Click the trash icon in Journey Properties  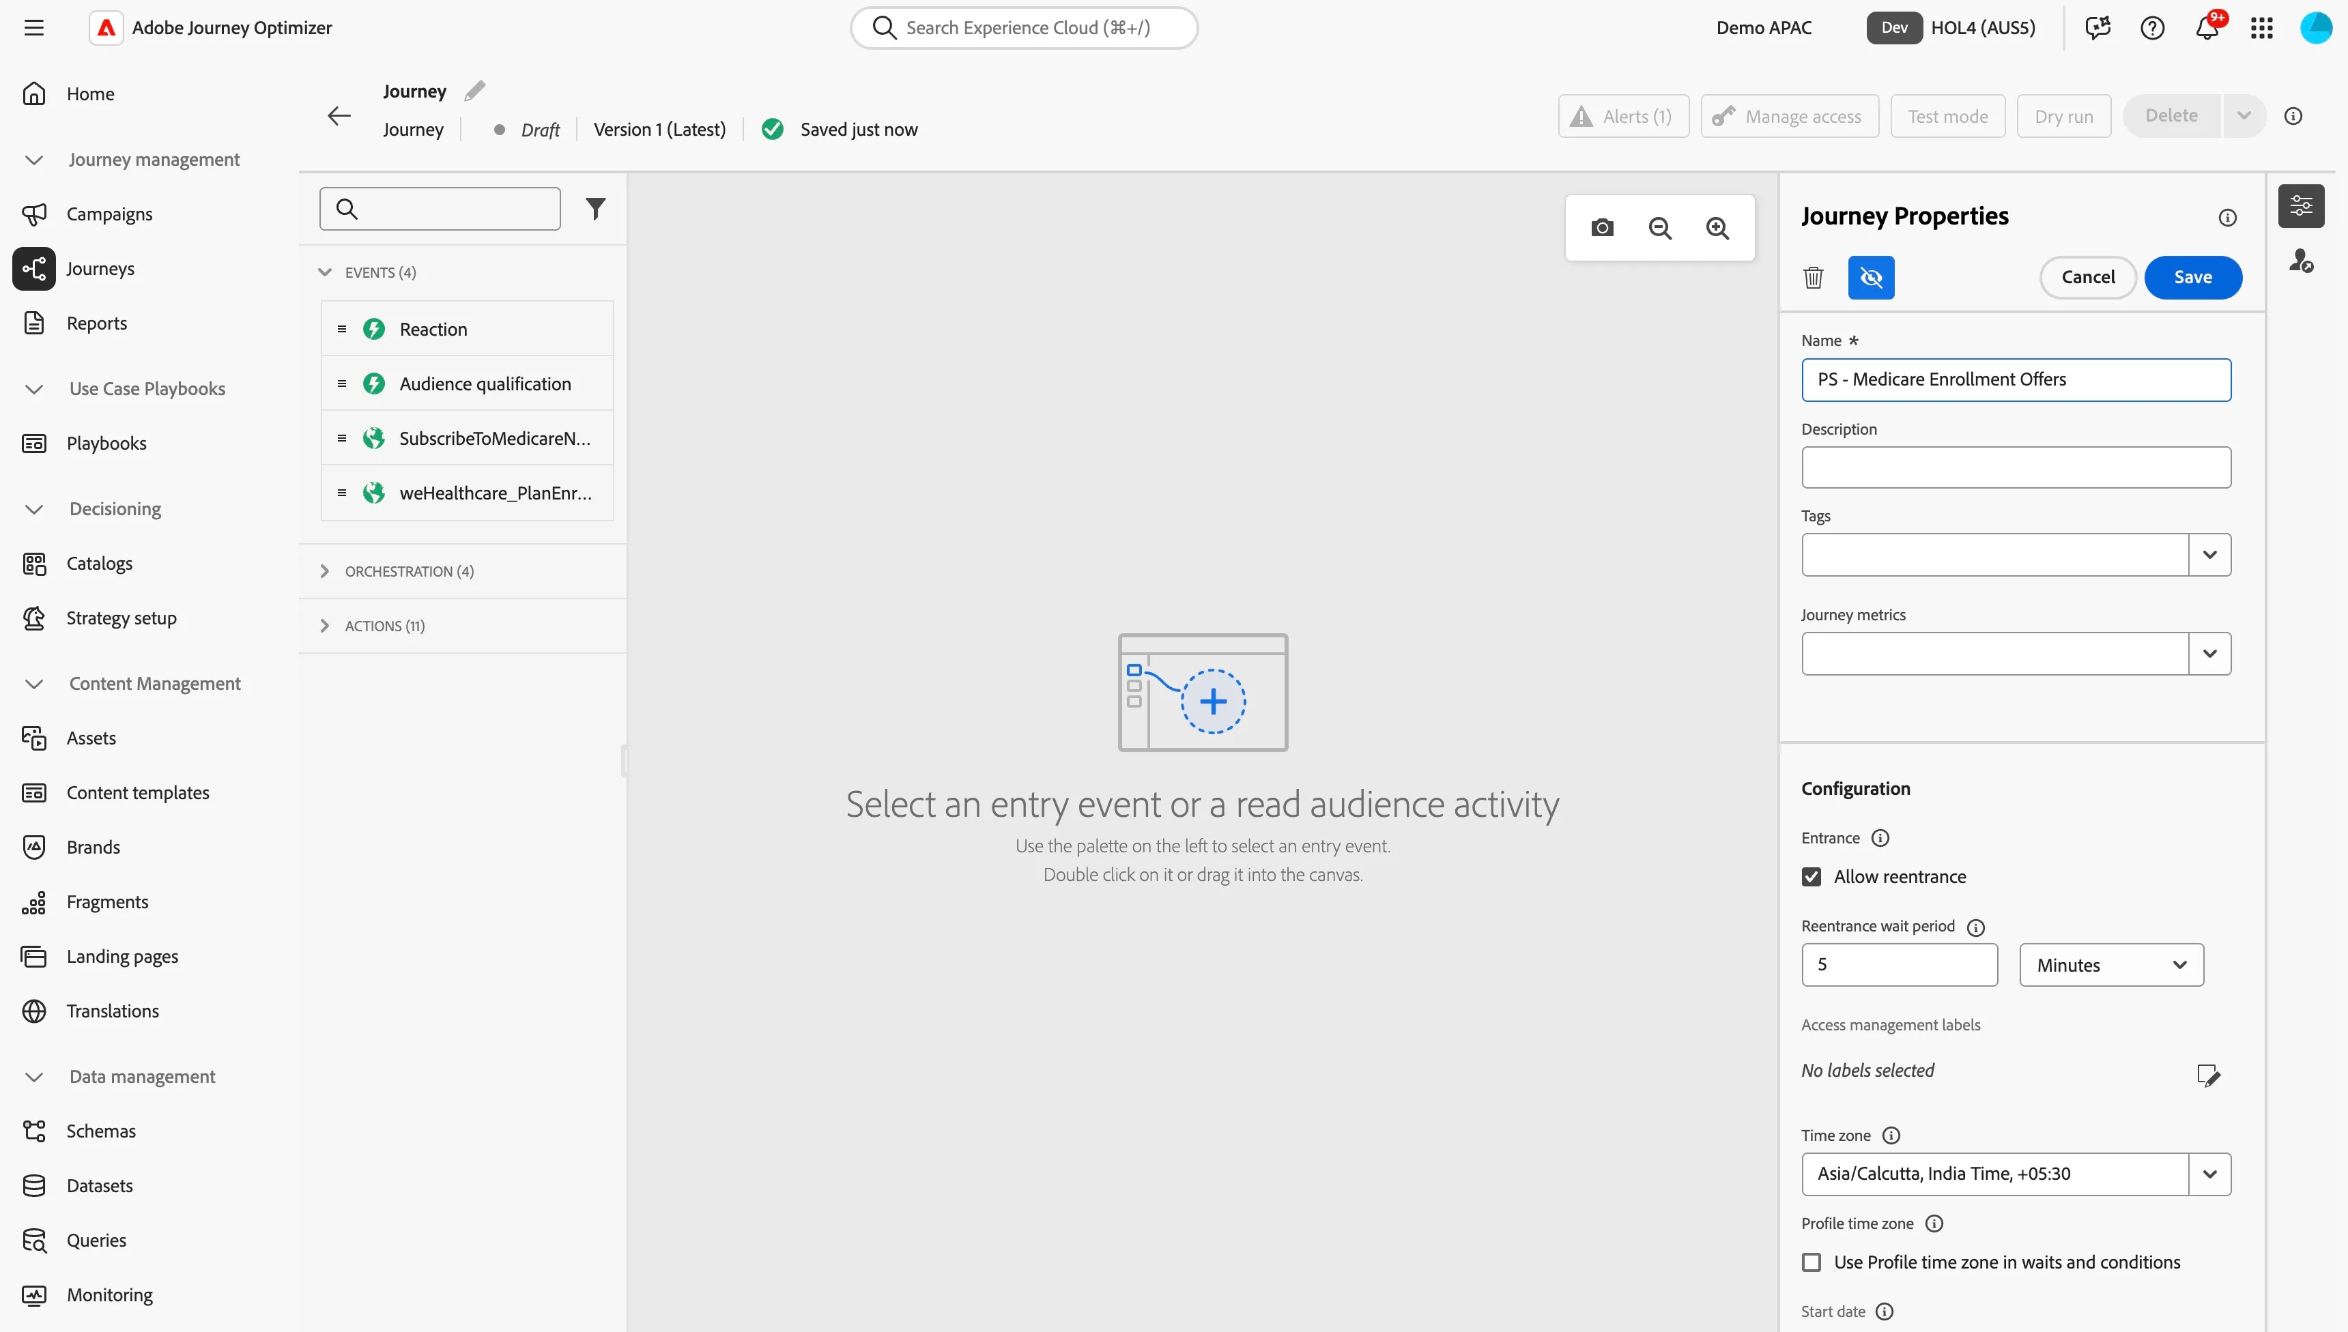pyautogui.click(x=1813, y=277)
